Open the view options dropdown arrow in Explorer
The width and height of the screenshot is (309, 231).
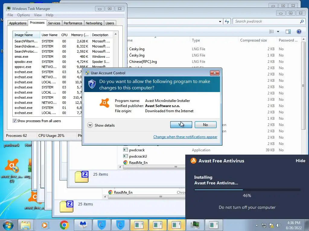tap(278, 31)
